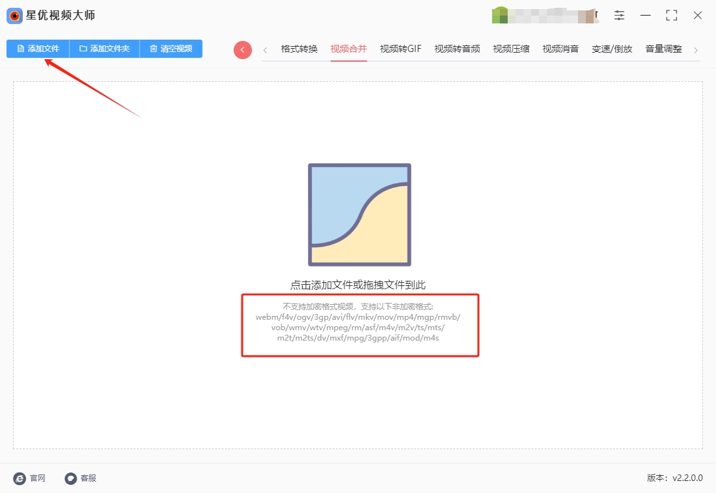The height and width of the screenshot is (494, 716).
Task: Open the 变速/倒放 tab
Action: click(x=612, y=49)
